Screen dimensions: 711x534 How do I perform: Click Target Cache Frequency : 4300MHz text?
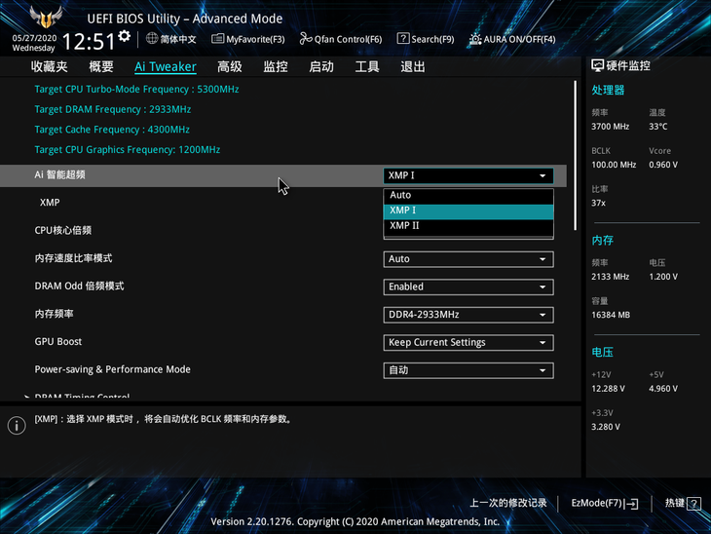click(112, 130)
